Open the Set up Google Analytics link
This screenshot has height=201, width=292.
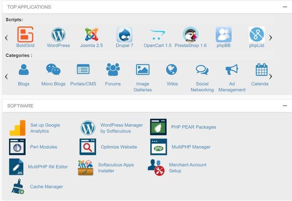pos(45,128)
